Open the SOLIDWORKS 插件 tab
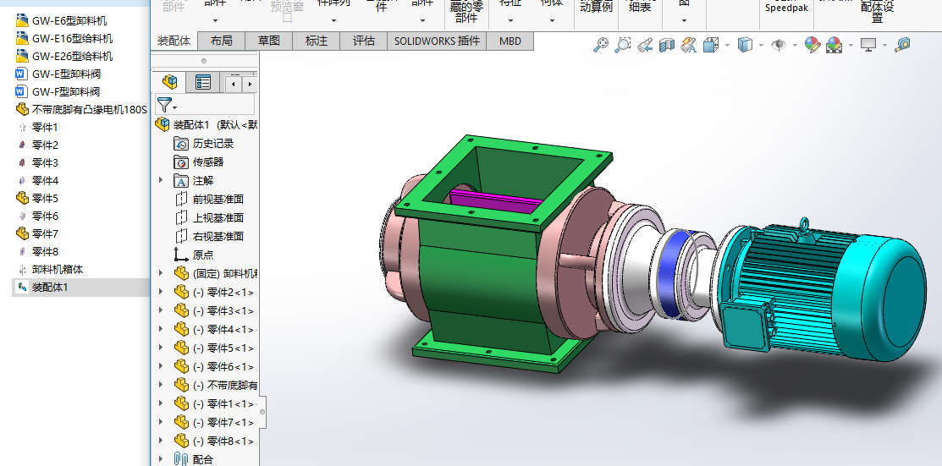Viewport: 942px width, 466px height. [437, 41]
